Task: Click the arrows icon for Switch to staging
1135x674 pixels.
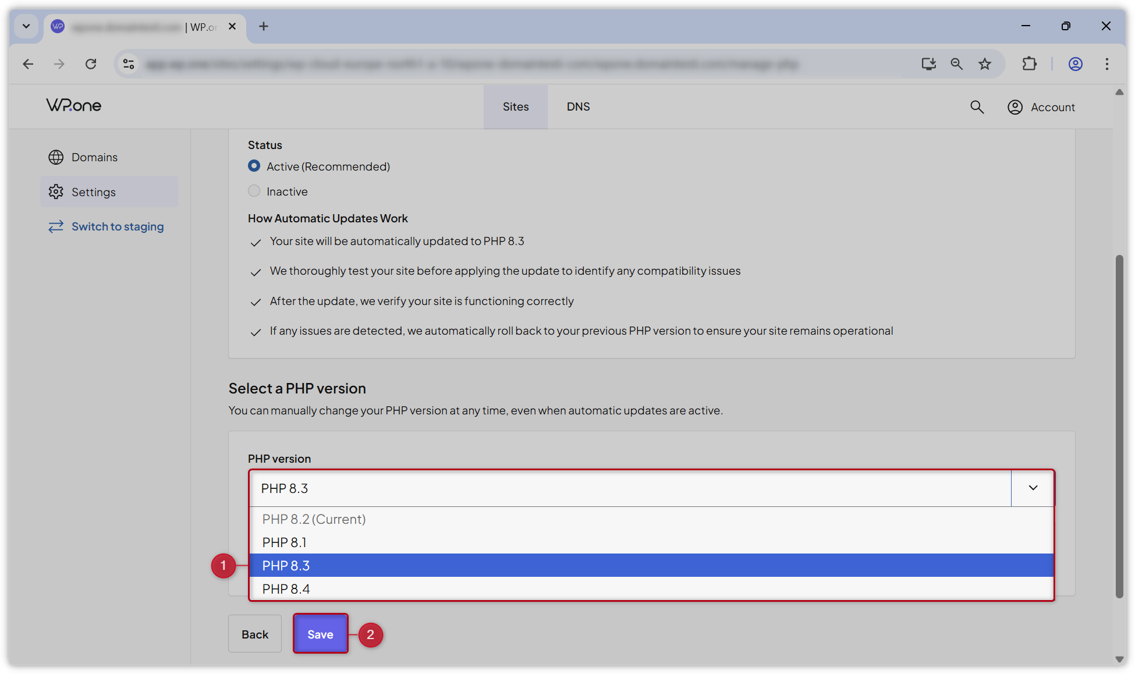Action: (55, 226)
